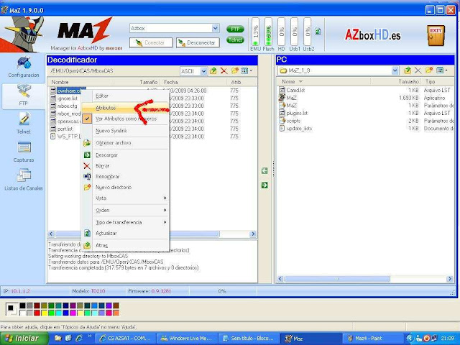The width and height of the screenshot is (460, 345).
Task: Click the green Telnet status button
Action: pyautogui.click(x=235, y=40)
